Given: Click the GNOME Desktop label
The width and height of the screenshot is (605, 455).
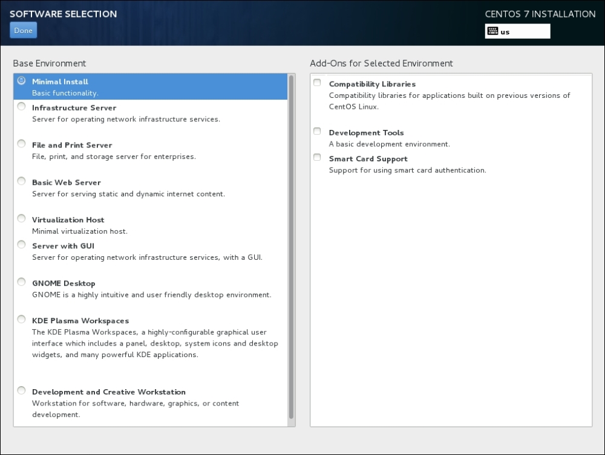Looking at the screenshot, I should coord(64,283).
